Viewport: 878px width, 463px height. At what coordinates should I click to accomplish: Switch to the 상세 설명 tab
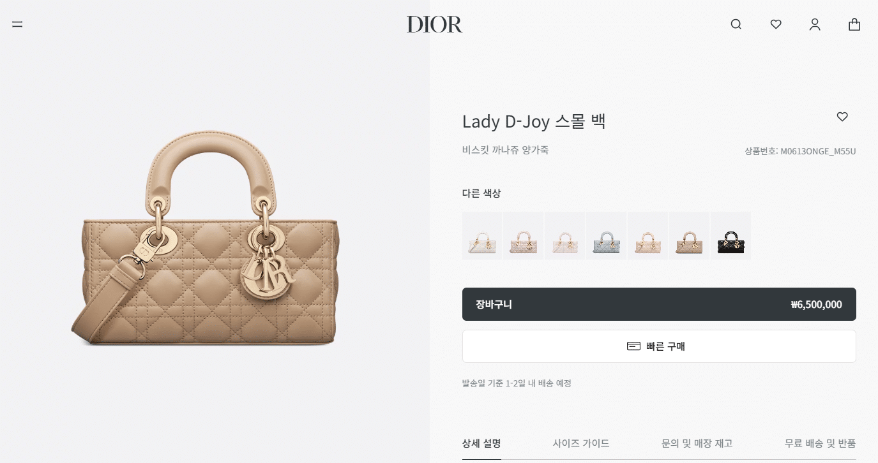(481, 443)
